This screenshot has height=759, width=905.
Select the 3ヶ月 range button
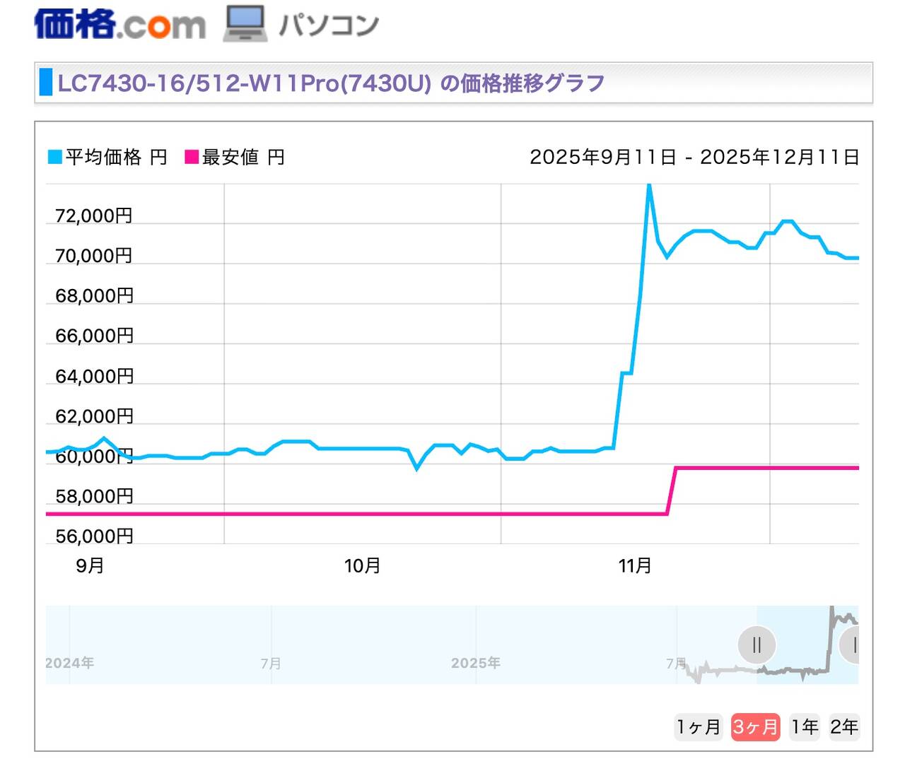coord(755,726)
